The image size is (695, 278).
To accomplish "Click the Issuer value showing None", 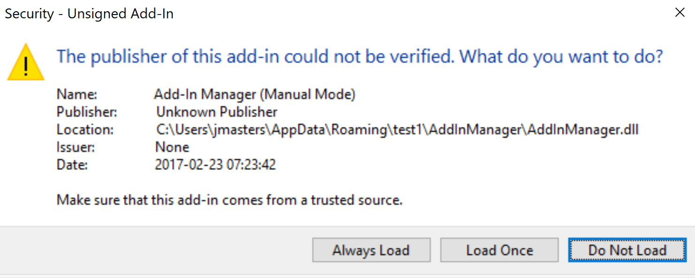I will [x=172, y=147].
